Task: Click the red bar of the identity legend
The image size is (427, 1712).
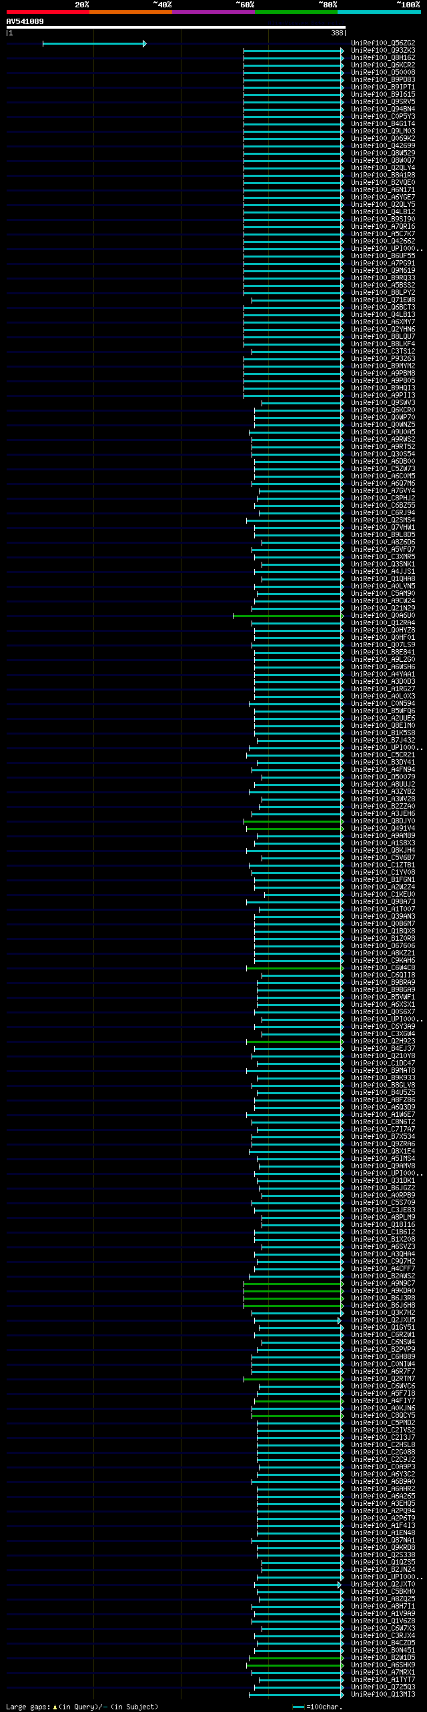Action: [x=47, y=12]
